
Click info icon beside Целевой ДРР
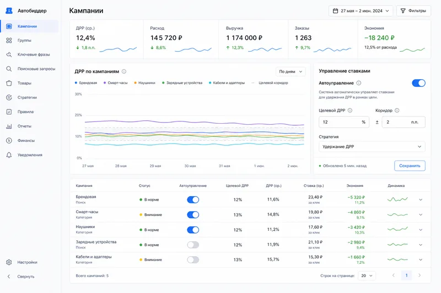(x=350, y=110)
